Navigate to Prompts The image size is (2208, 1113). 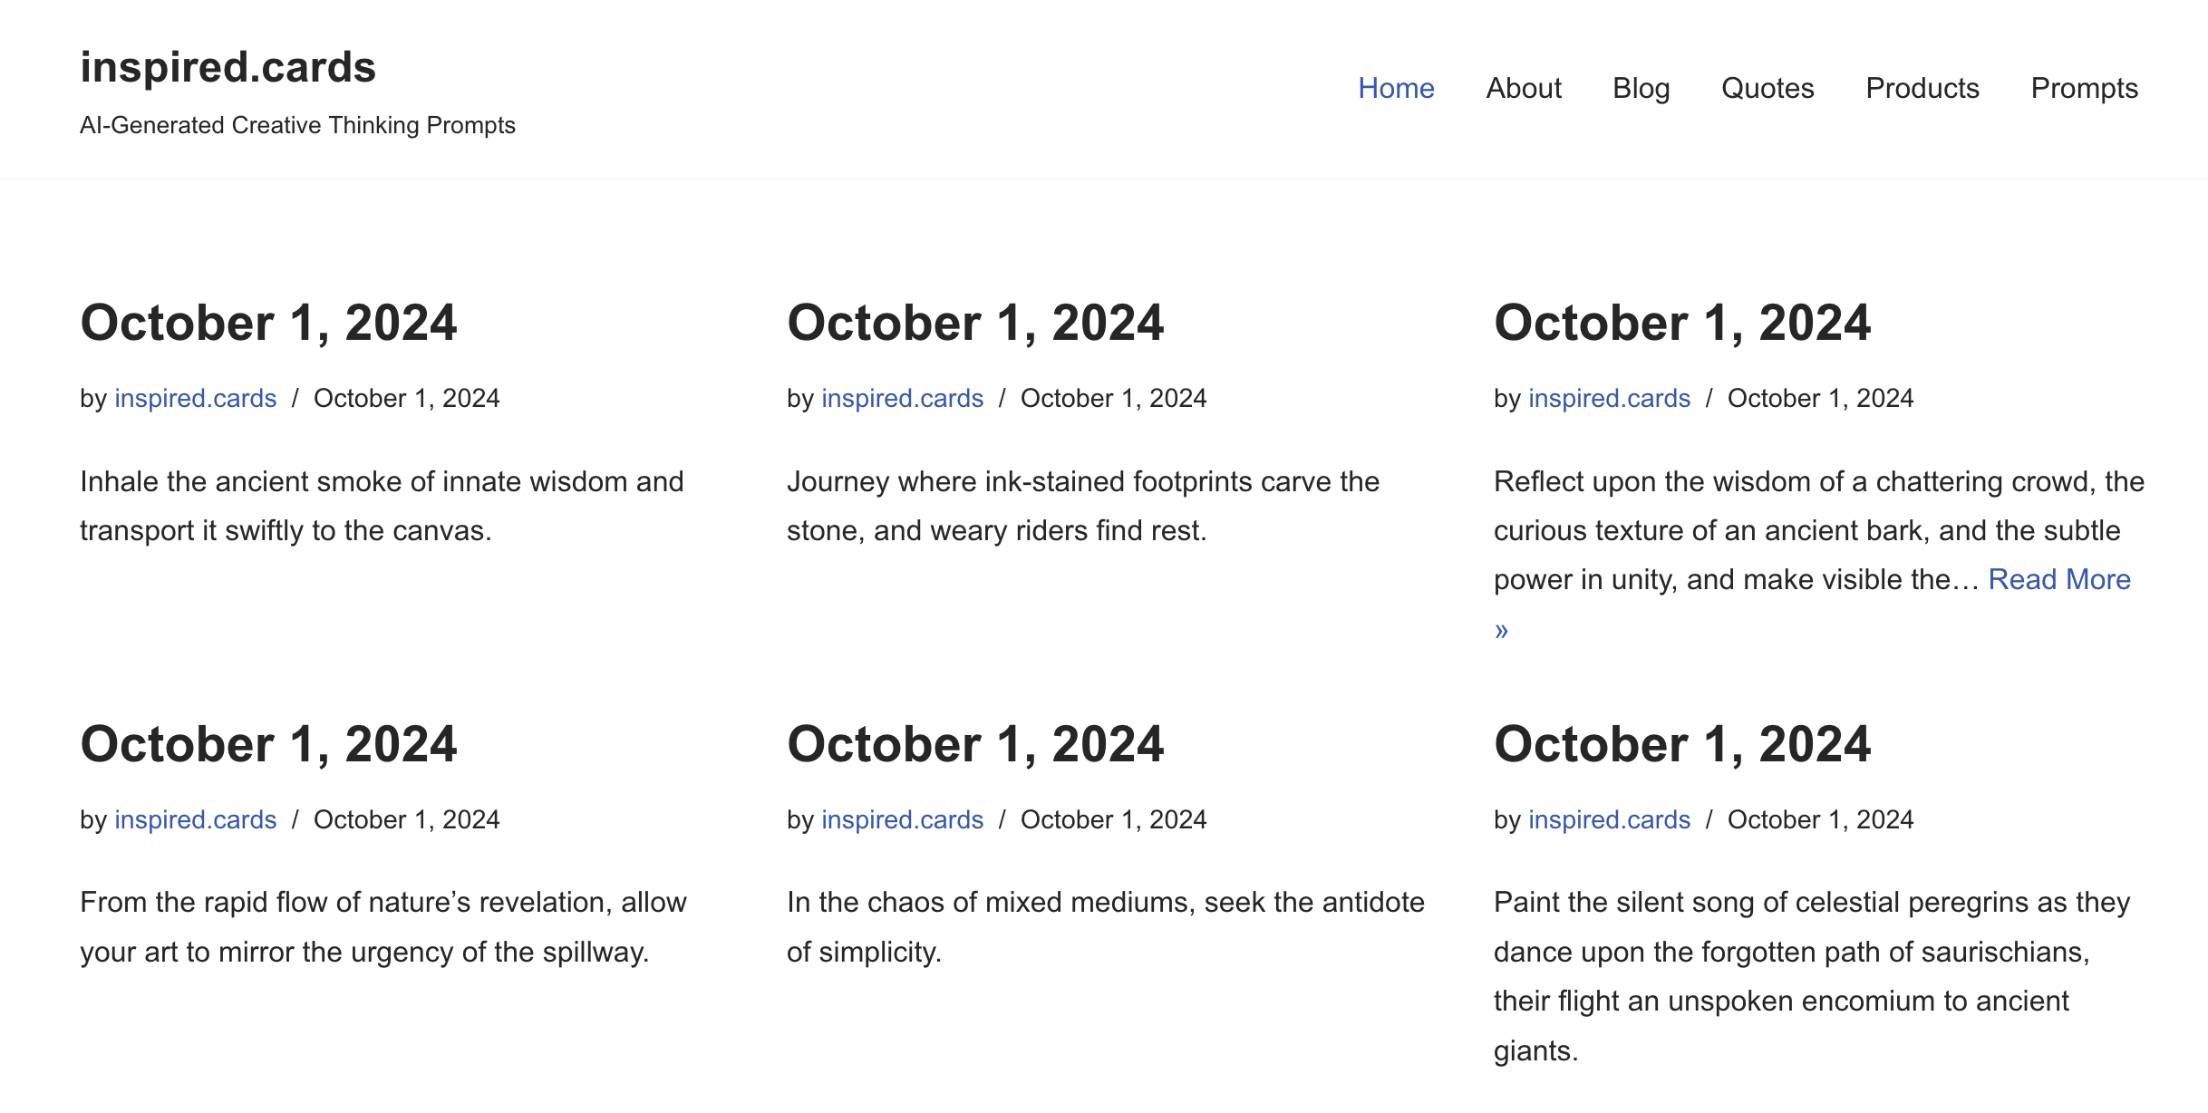click(2084, 88)
